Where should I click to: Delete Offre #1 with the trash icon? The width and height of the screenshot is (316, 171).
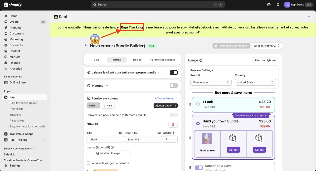pos(173,124)
